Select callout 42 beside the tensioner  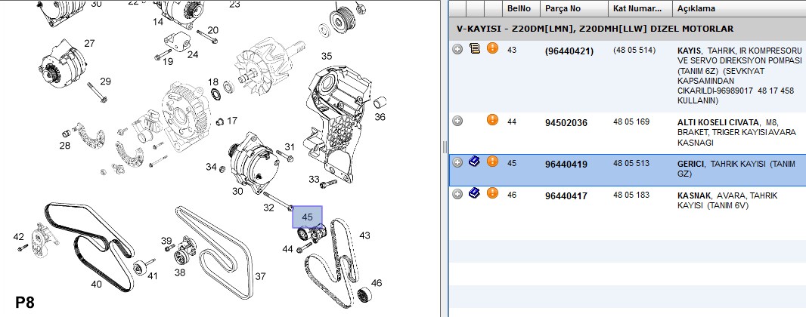pyautogui.click(x=18, y=236)
